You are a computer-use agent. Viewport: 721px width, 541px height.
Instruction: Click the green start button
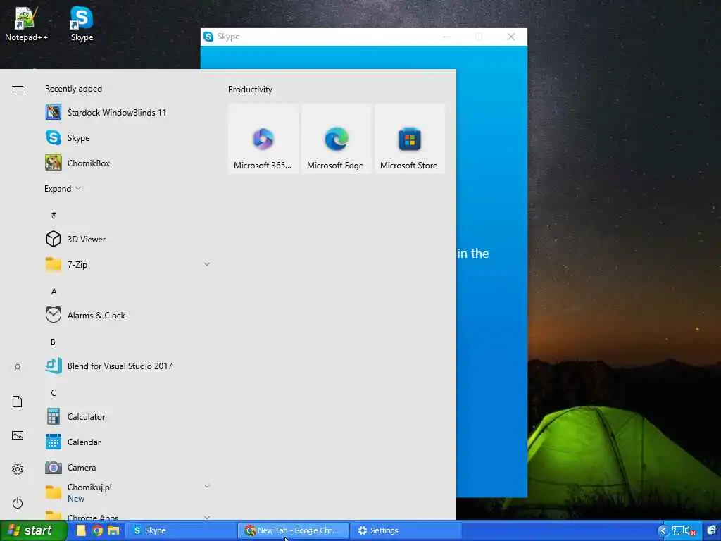pos(33,530)
